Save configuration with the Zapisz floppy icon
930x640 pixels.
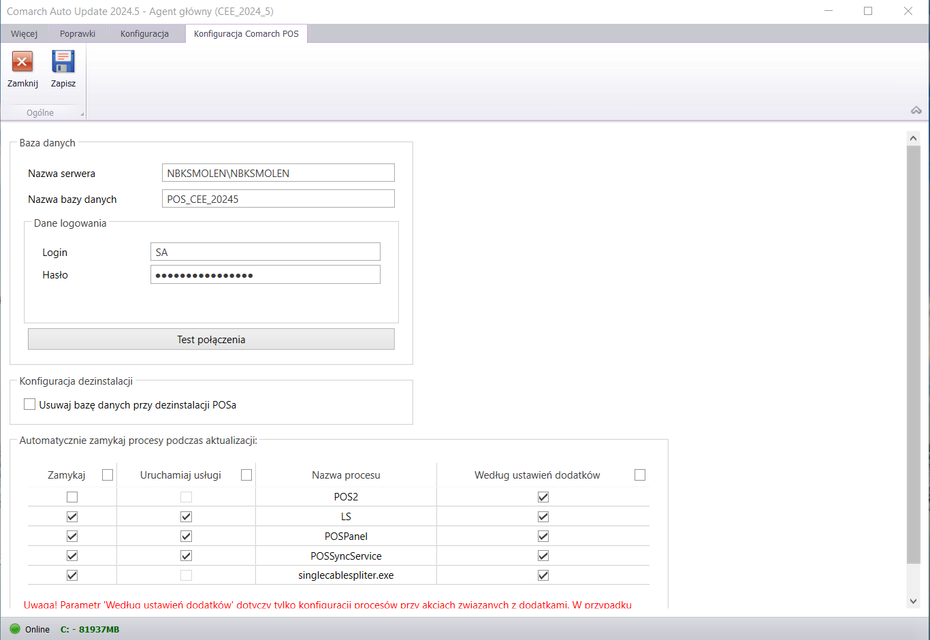pyautogui.click(x=63, y=62)
